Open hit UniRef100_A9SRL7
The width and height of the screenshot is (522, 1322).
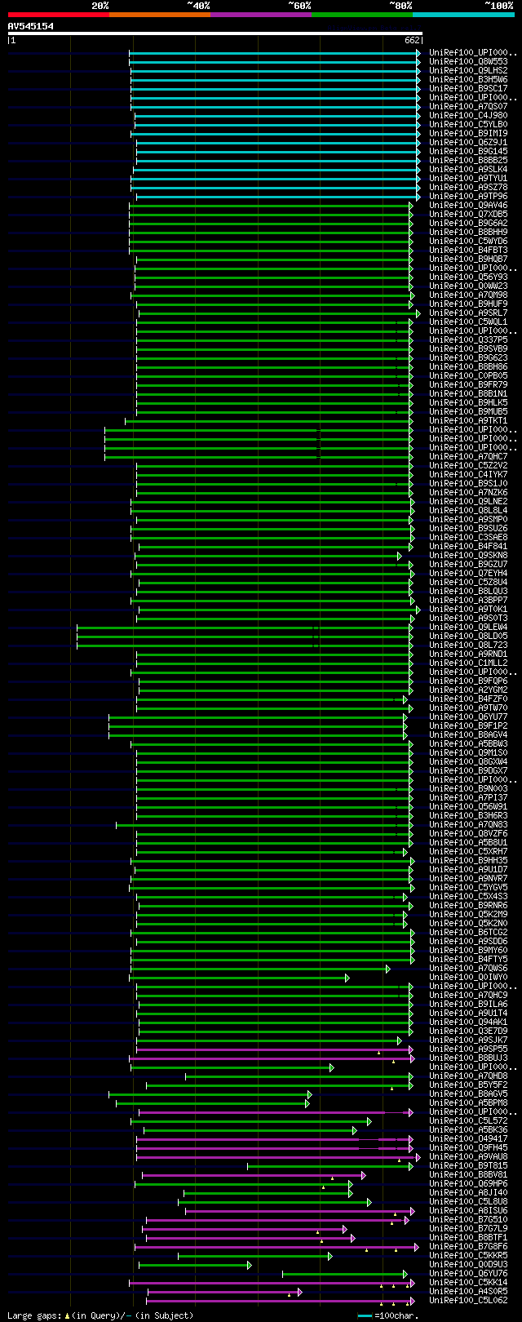pyautogui.click(x=468, y=313)
